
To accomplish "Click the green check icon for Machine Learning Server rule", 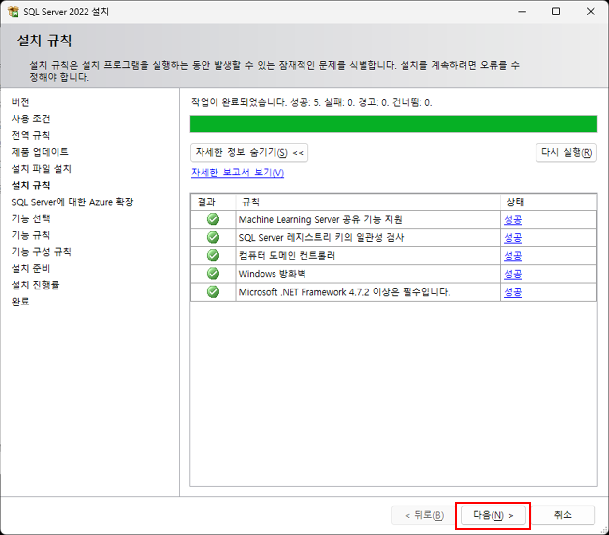I will (213, 219).
